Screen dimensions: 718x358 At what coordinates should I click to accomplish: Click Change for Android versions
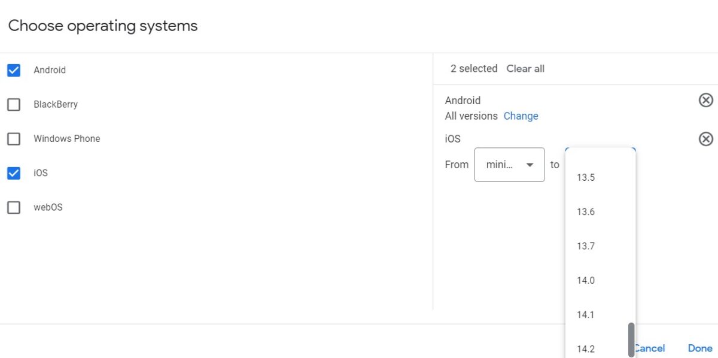pos(521,116)
